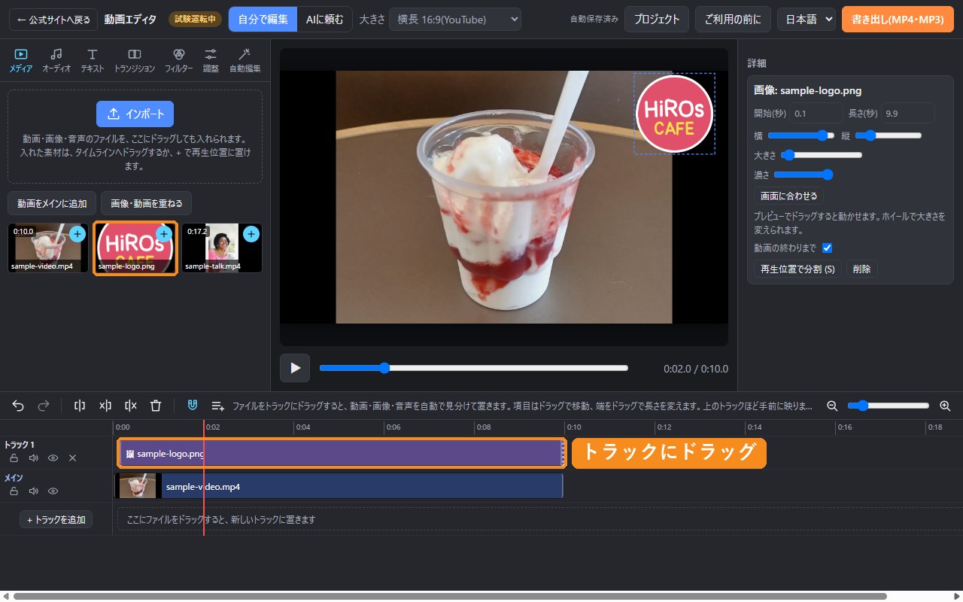Screen dimensions: 963x602
Task: Click the redo arrow in timeline toolbar
Action: (44, 406)
